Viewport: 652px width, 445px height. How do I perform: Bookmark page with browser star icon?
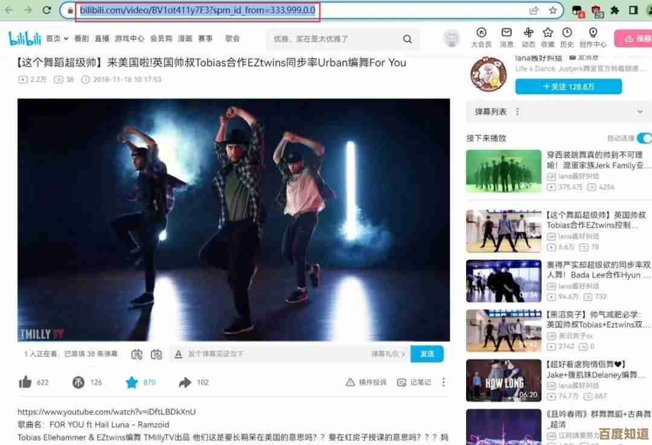pyautogui.click(x=552, y=10)
